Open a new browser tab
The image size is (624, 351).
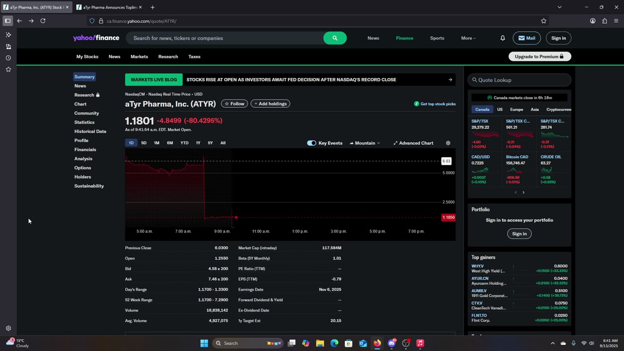153,7
